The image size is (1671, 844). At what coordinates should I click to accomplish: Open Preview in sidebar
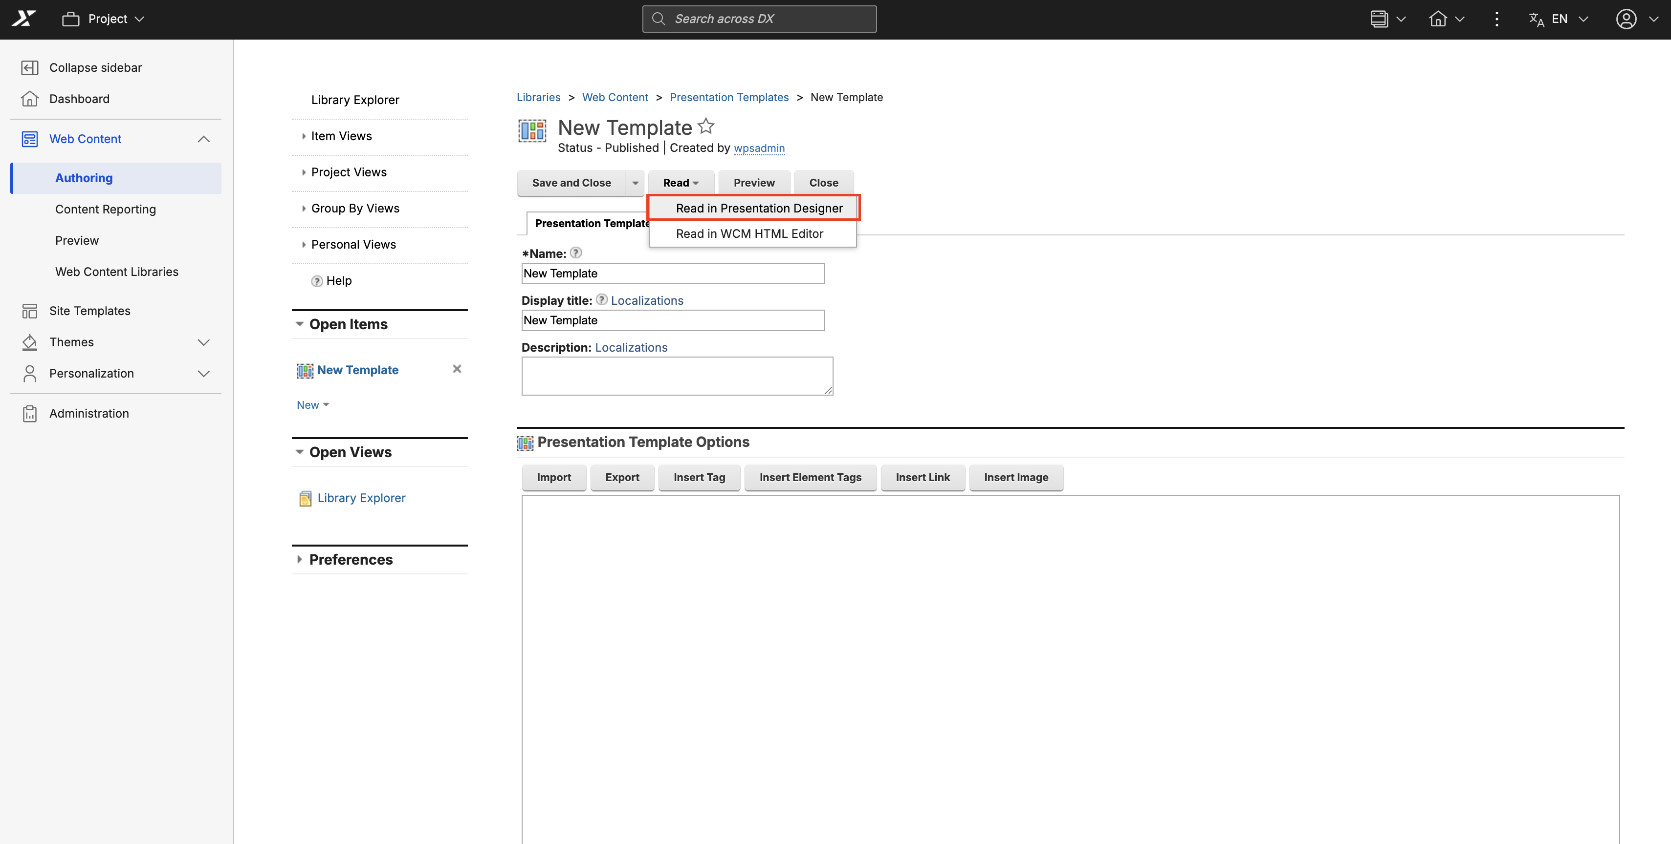77,240
